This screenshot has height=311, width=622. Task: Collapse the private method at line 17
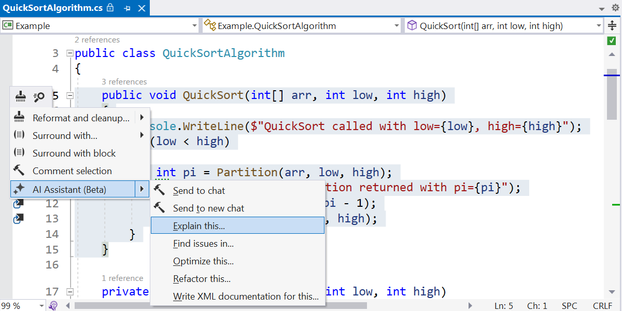[69, 292]
